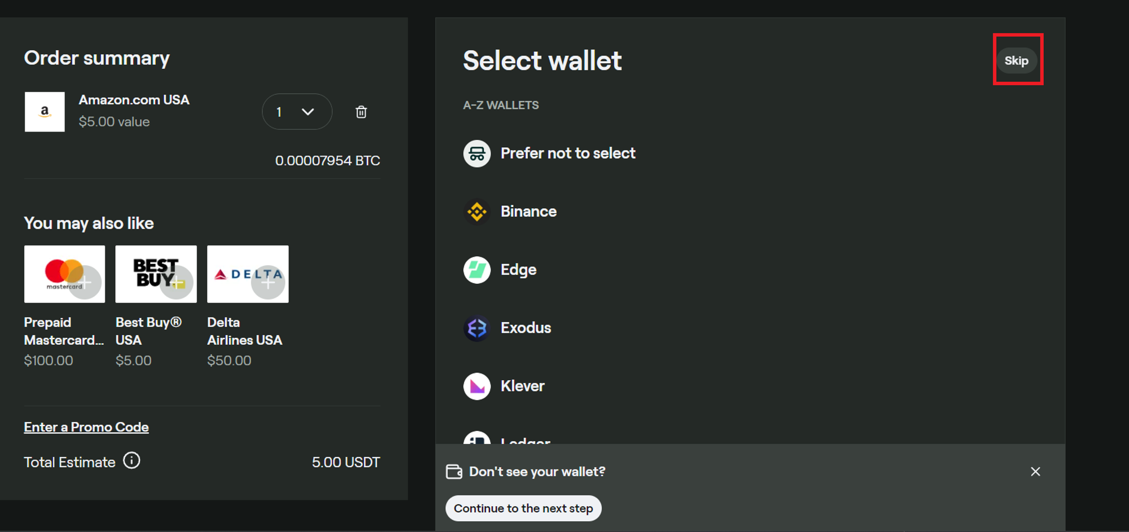Click the Total Estimate info icon

coord(132,461)
